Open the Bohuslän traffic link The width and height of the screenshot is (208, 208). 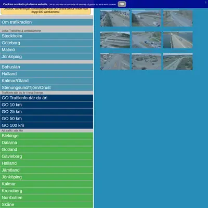tap(46, 67)
